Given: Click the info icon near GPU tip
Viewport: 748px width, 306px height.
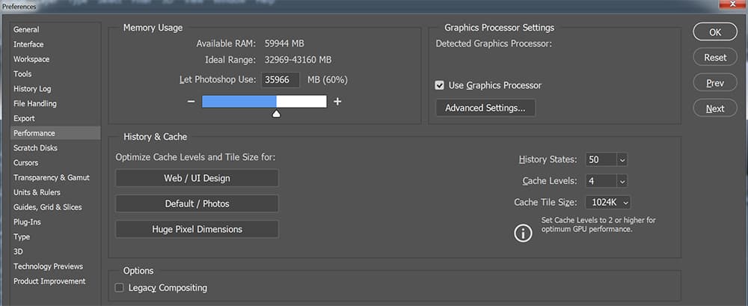Looking at the screenshot, I should click(523, 233).
